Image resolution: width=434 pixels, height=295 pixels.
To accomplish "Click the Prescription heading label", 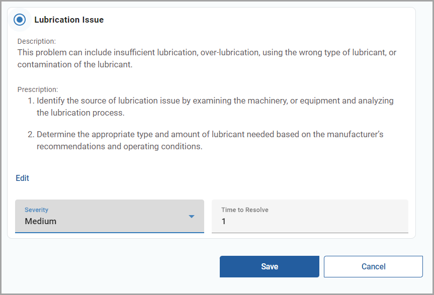I will [x=38, y=89].
